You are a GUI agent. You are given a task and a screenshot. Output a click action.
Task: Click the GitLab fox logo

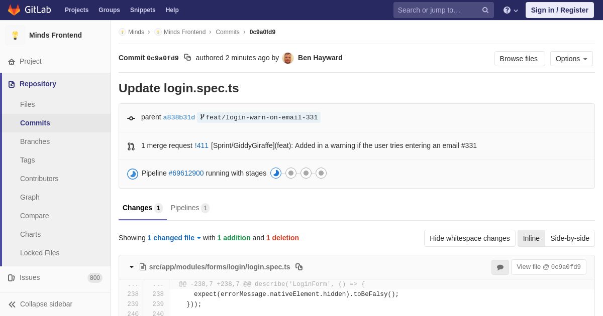(x=14, y=10)
